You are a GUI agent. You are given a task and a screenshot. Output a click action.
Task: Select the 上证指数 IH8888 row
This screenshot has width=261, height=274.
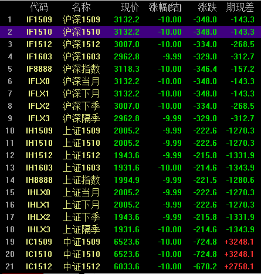[x=130, y=180]
